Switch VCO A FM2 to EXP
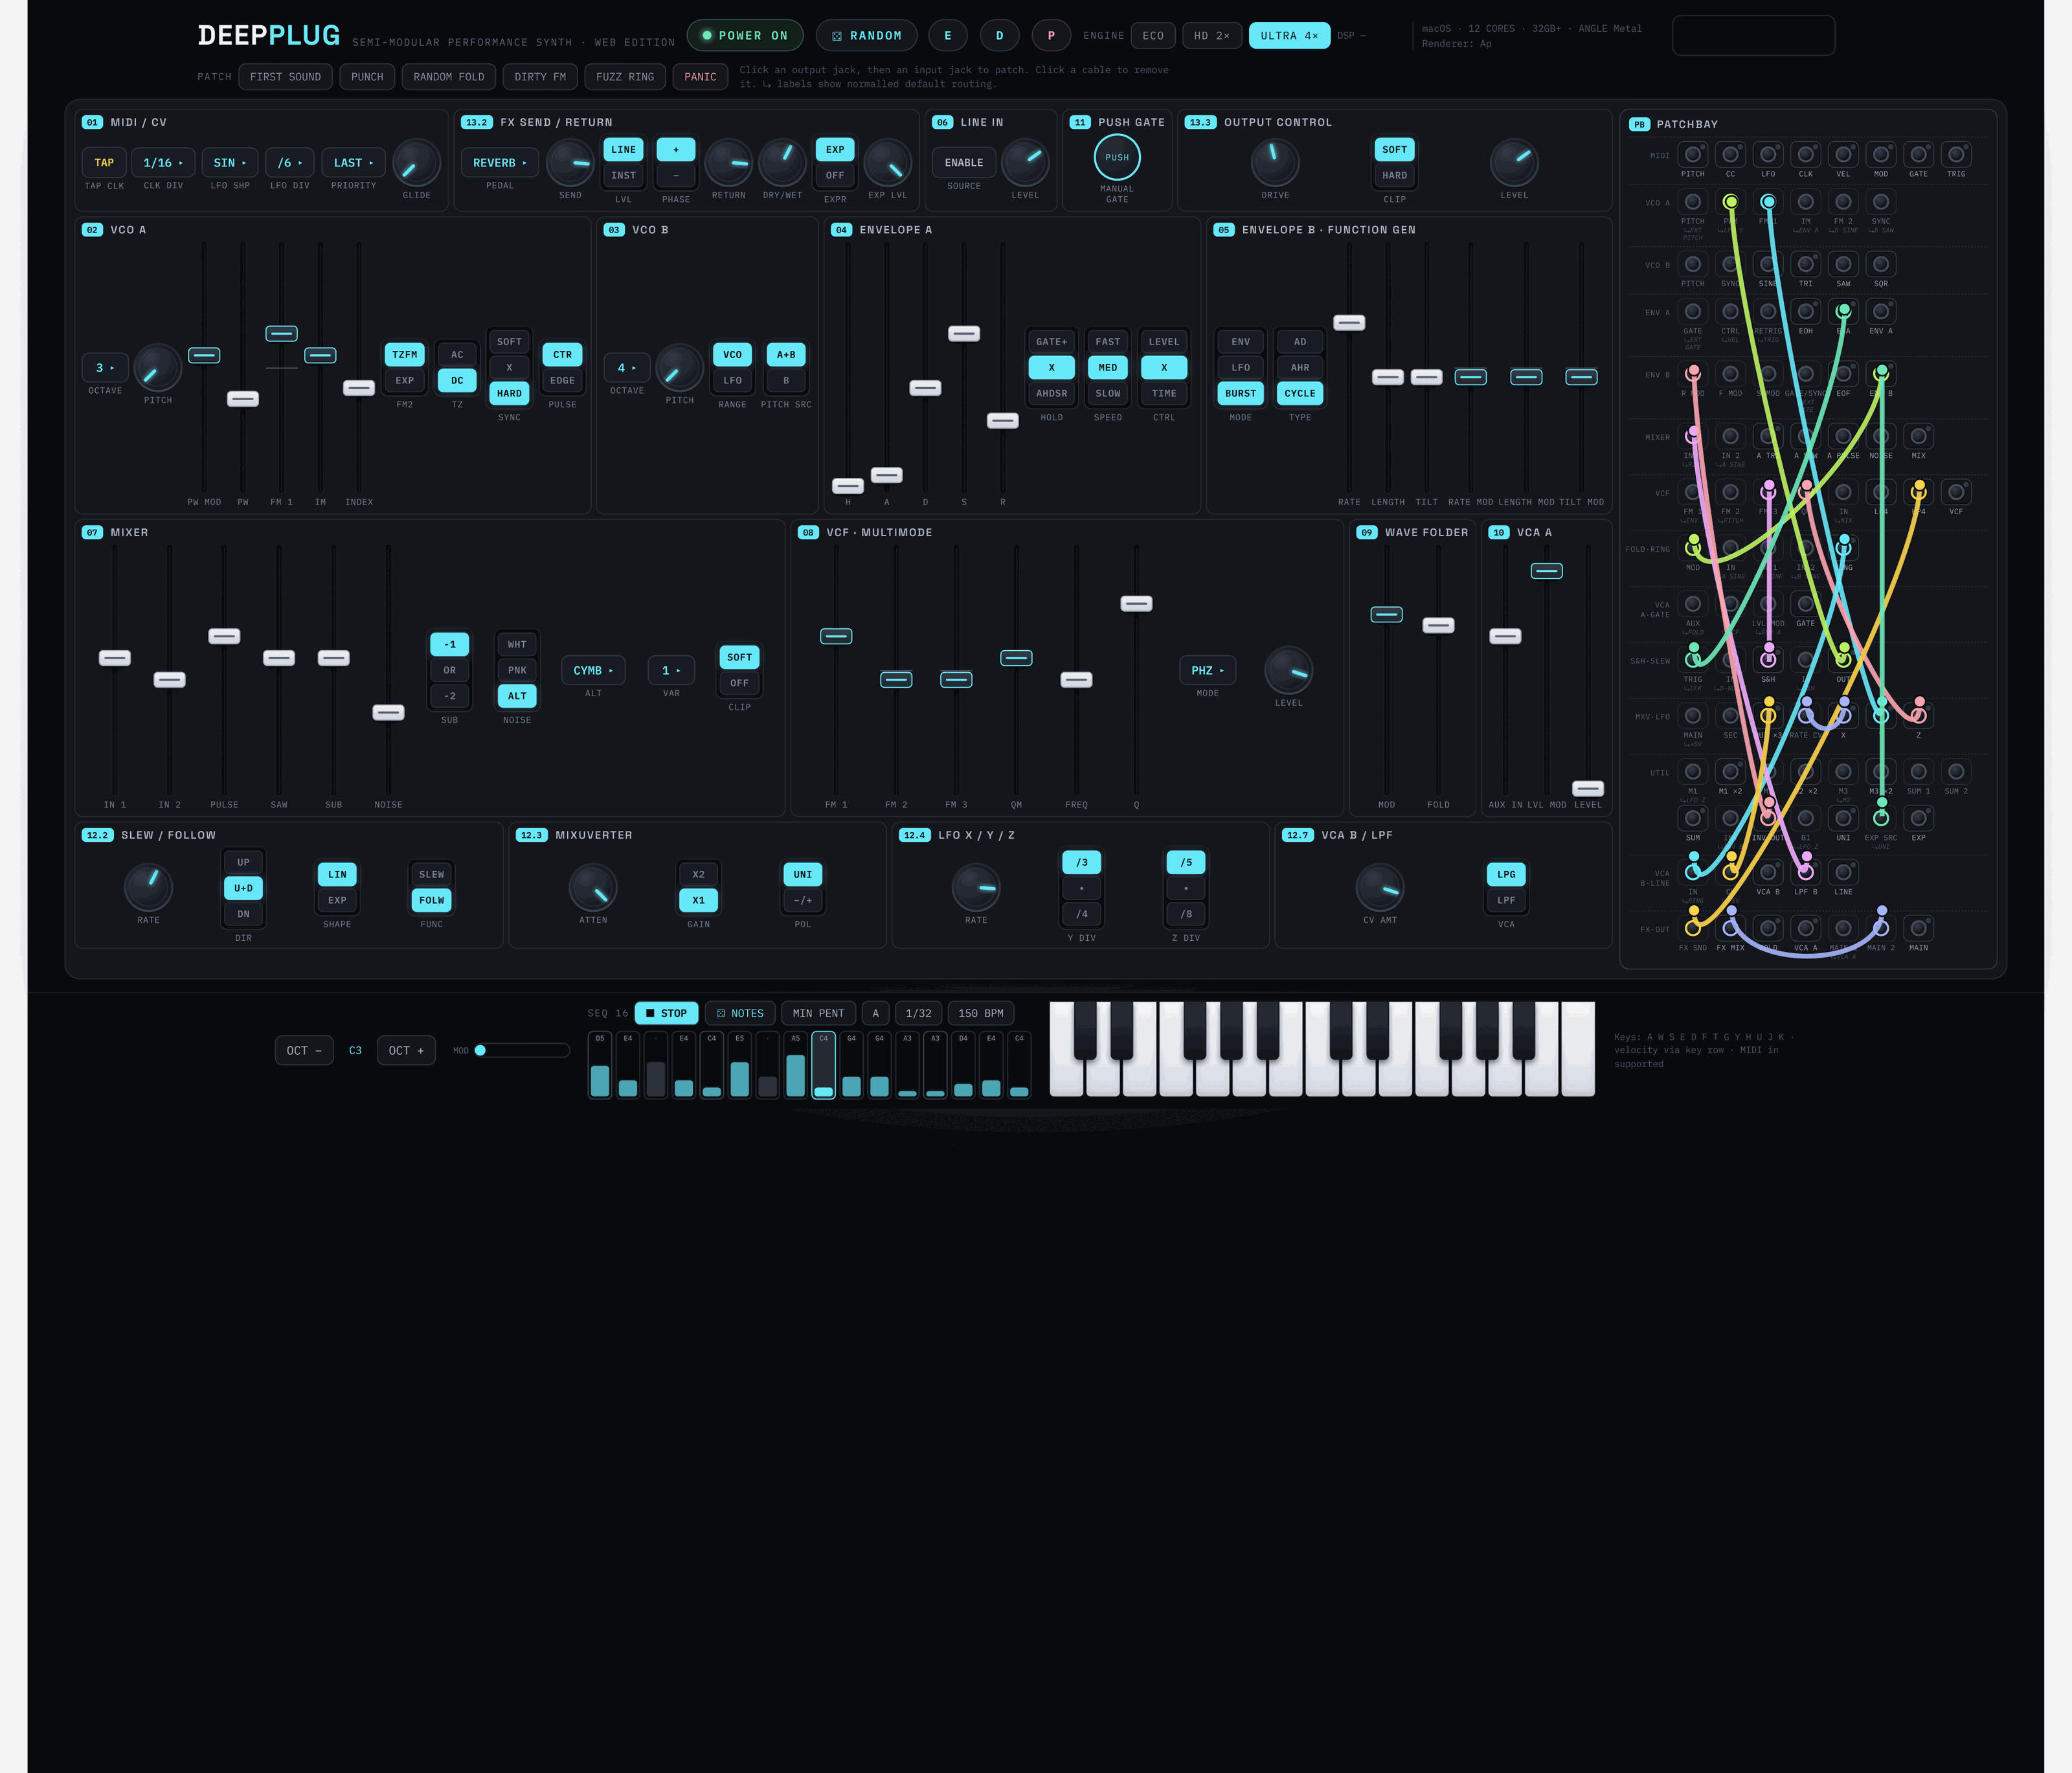This screenshot has width=2072, height=1773. 404,381
